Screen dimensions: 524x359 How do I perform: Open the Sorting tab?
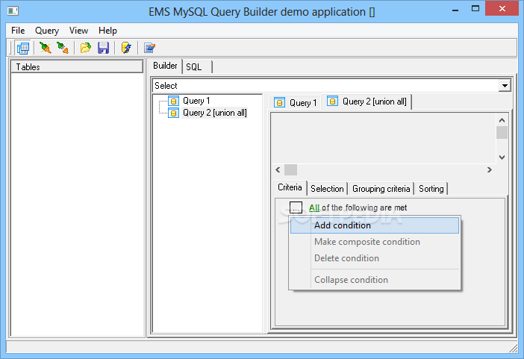tap(431, 189)
